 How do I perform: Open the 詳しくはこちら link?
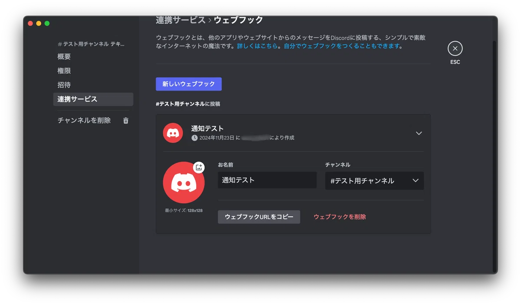pyautogui.click(x=257, y=46)
